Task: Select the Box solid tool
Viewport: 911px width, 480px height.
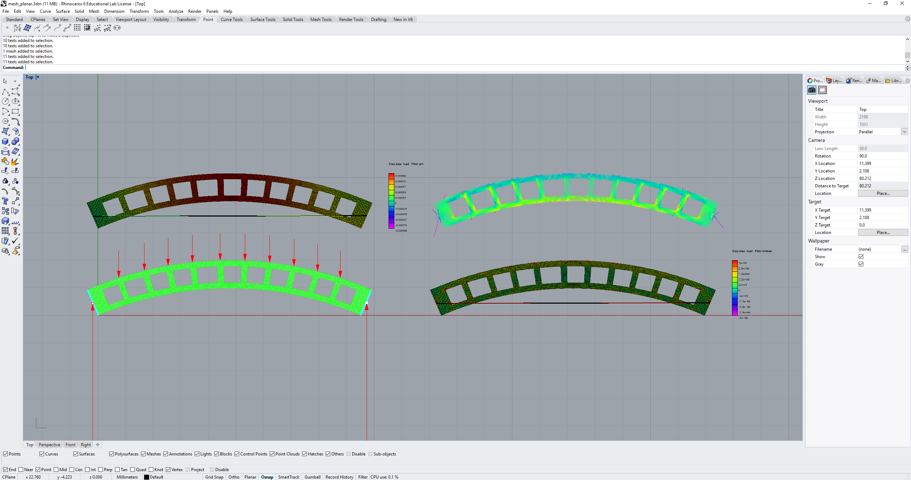Action: (x=5, y=142)
